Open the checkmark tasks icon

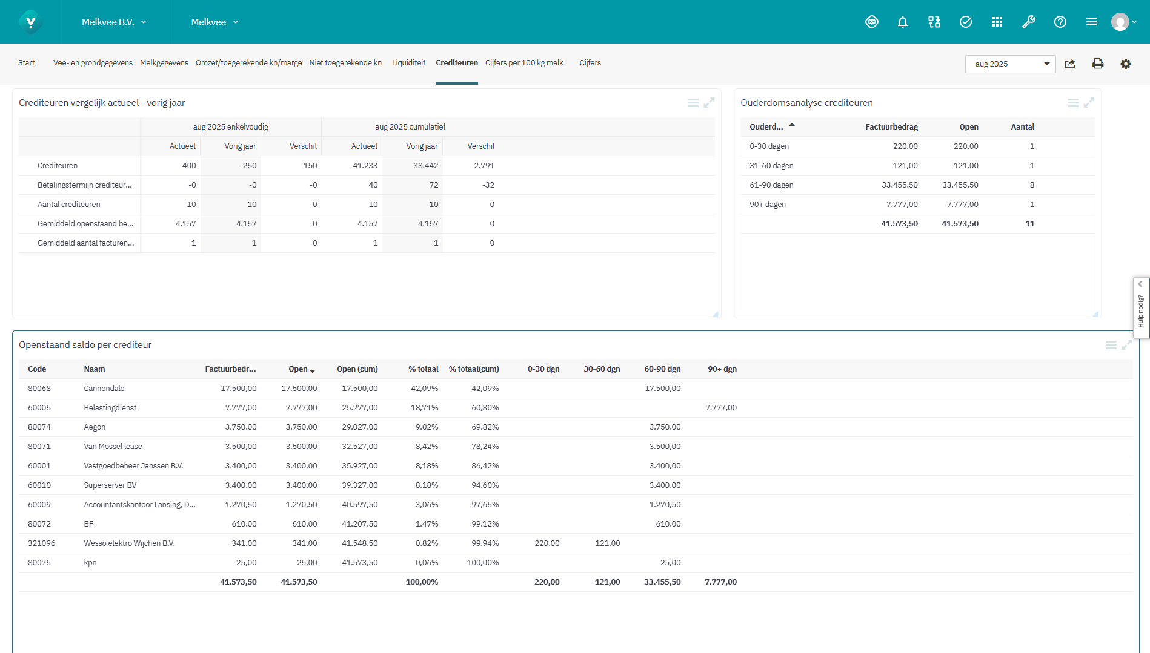[965, 22]
